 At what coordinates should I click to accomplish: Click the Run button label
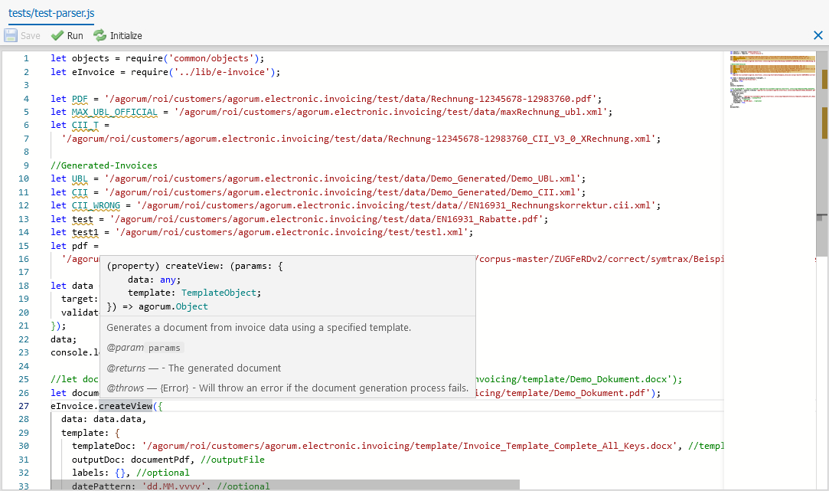[x=75, y=36]
